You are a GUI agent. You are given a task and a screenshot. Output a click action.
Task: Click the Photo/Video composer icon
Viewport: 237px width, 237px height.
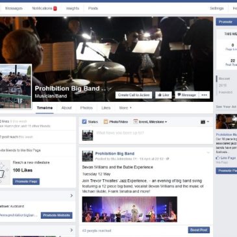point(106,122)
